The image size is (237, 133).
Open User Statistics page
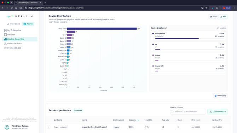click(15, 44)
